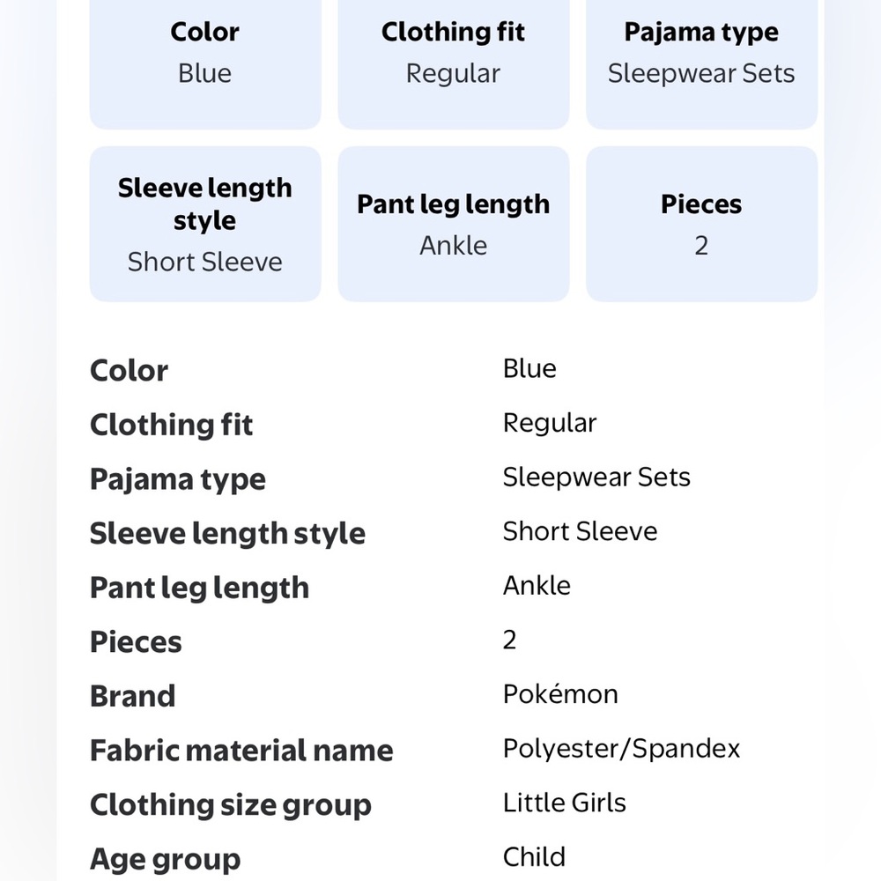Tap the Pant leg length Ankle card
Screen dimensions: 881x881
[x=454, y=224]
